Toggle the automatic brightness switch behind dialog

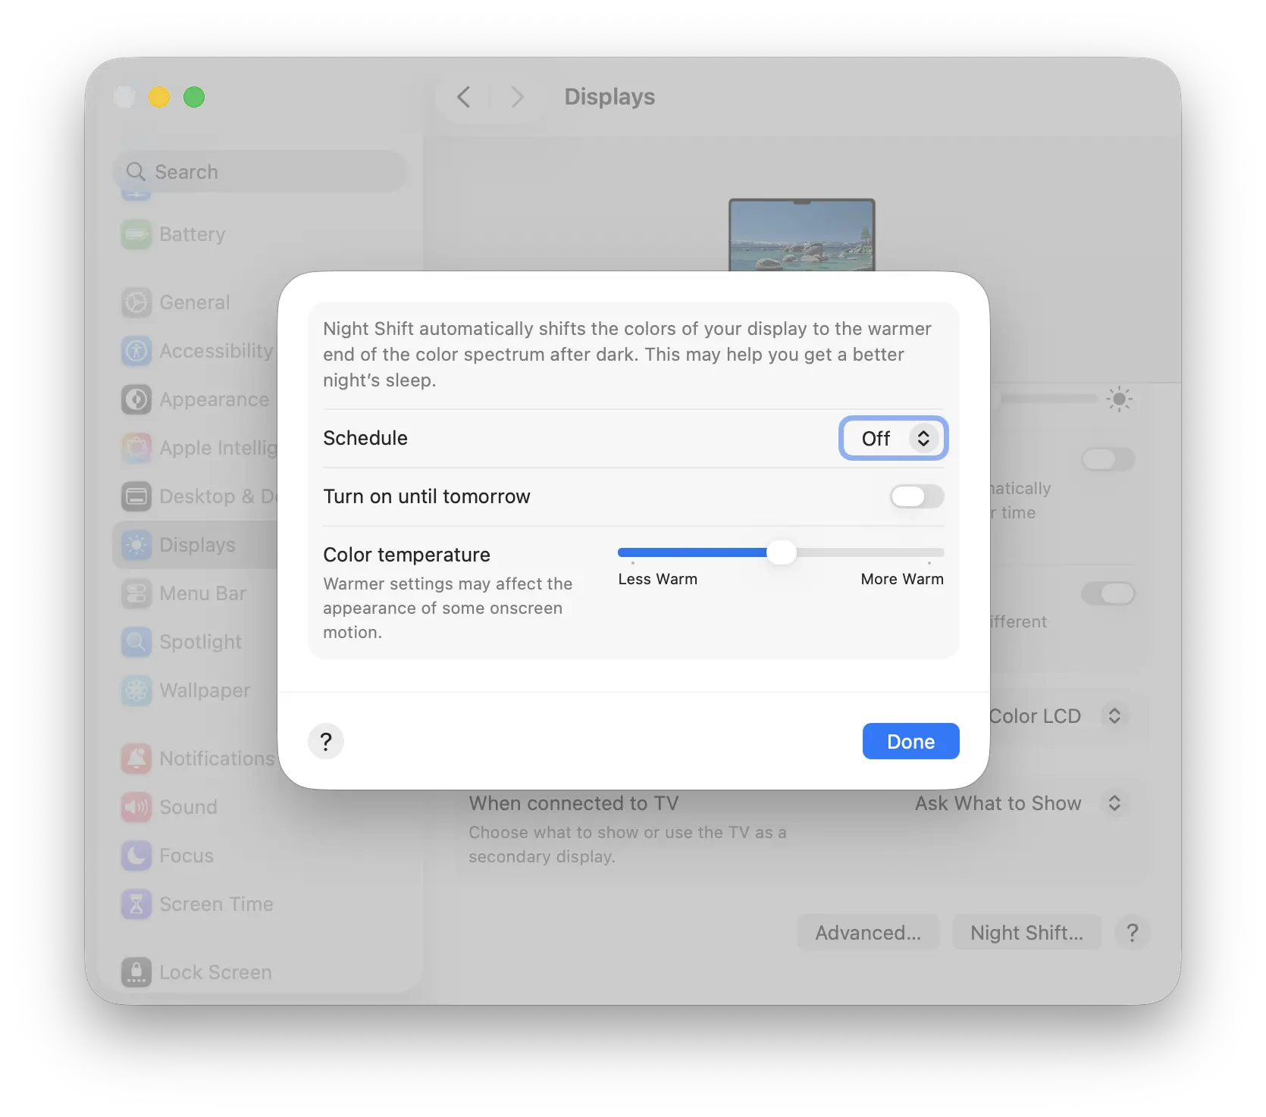click(1108, 458)
